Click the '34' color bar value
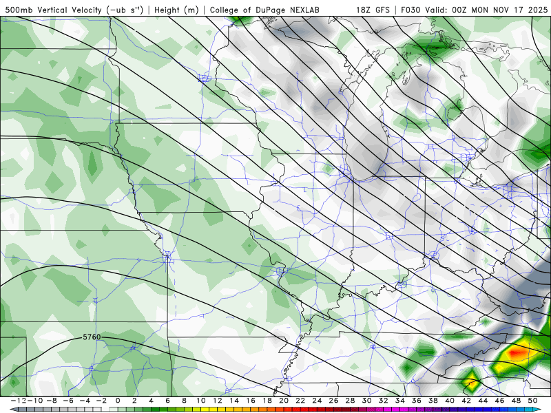551x413 pixels. click(x=400, y=401)
